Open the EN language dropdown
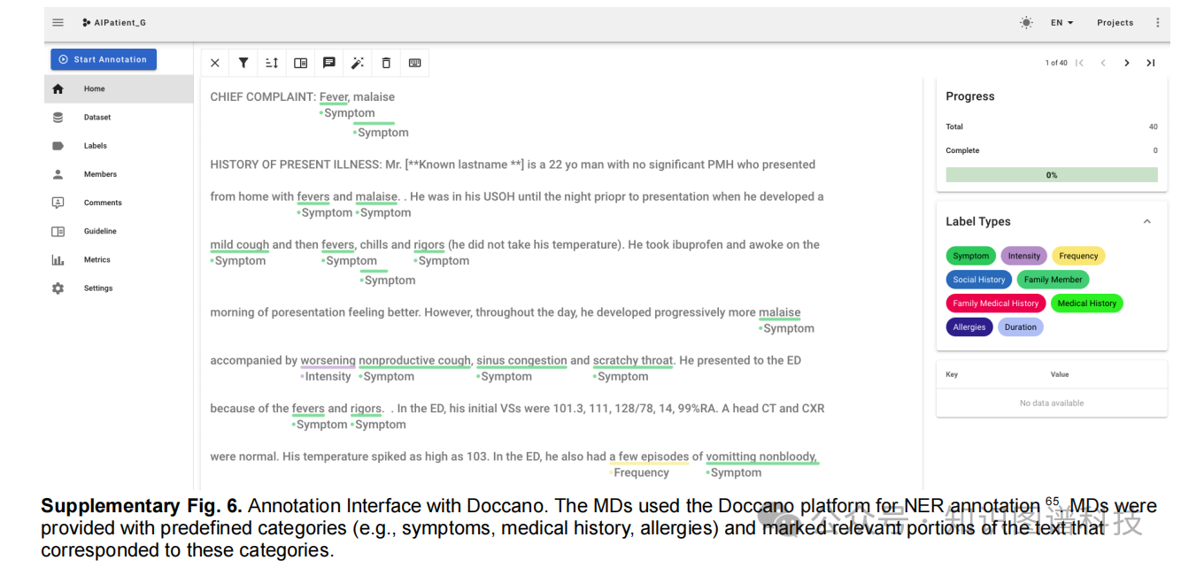 (x=1061, y=23)
